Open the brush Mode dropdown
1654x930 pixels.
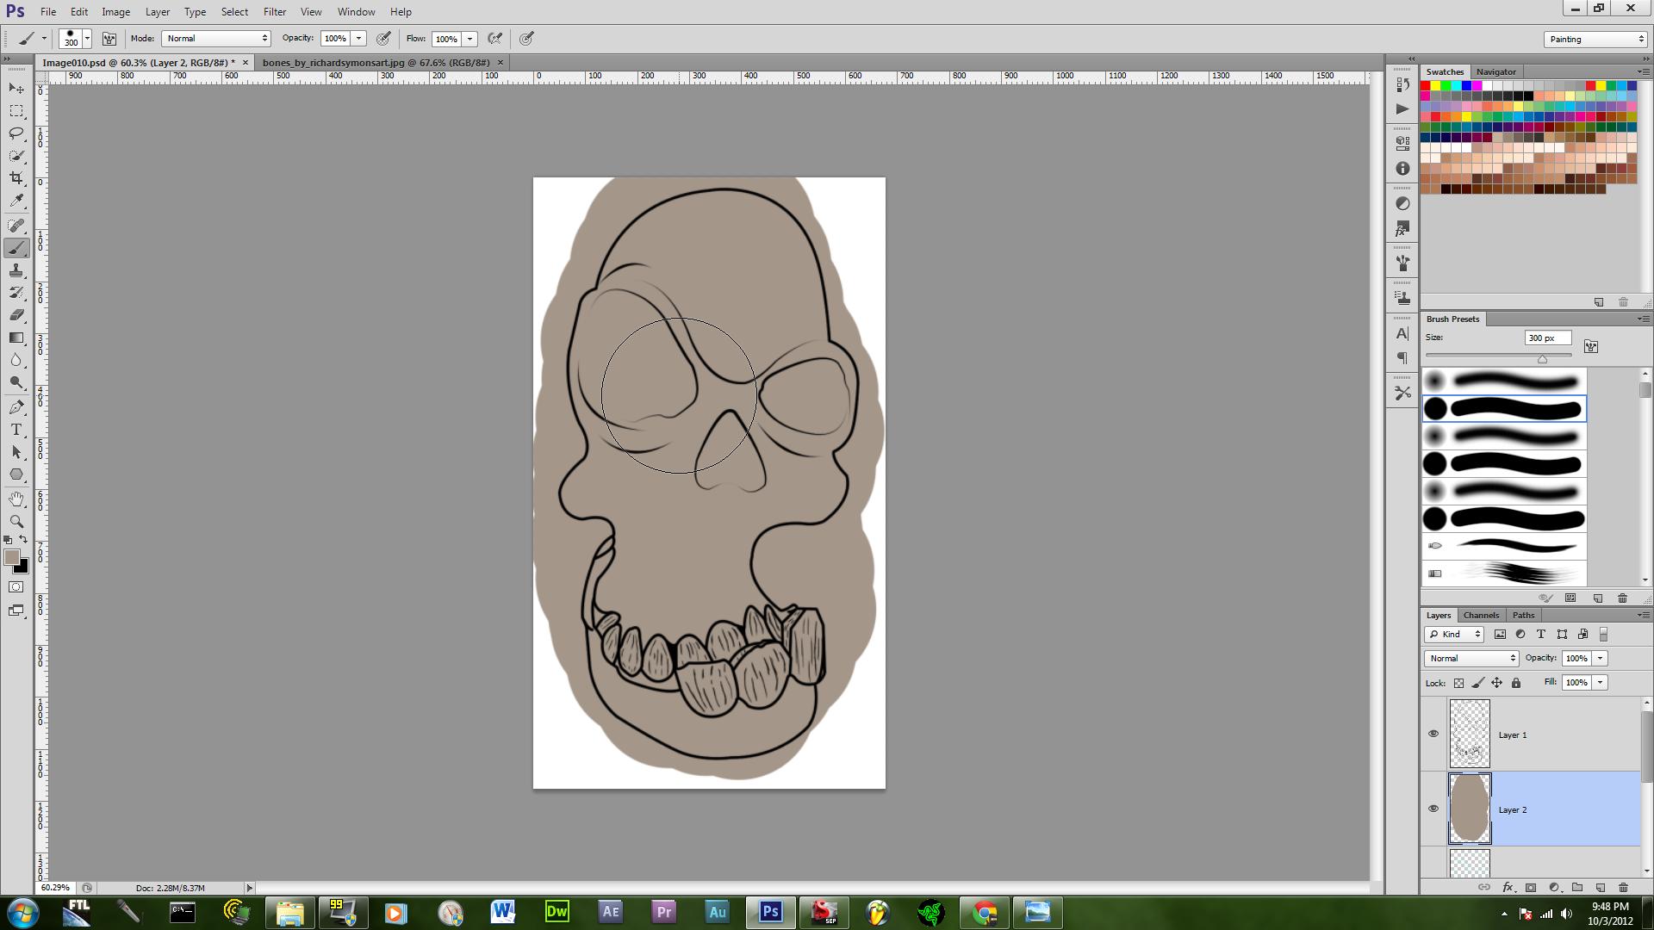(x=215, y=39)
